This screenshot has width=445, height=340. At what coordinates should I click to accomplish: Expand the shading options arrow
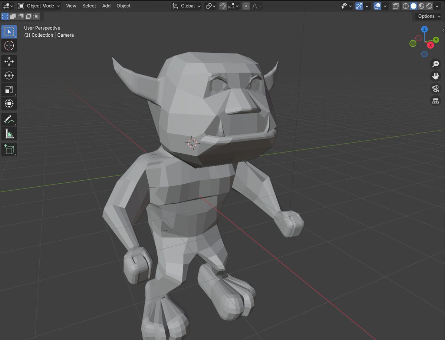coord(436,6)
